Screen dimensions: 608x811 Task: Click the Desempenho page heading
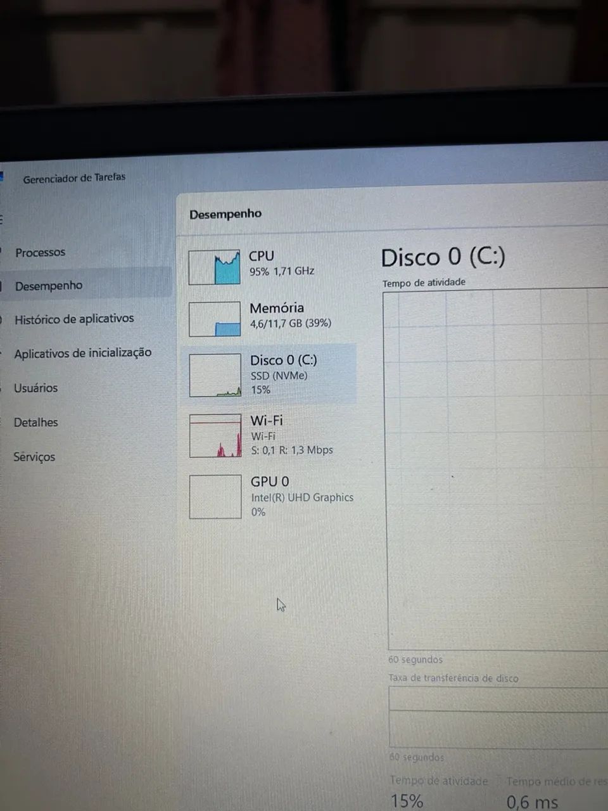(225, 214)
